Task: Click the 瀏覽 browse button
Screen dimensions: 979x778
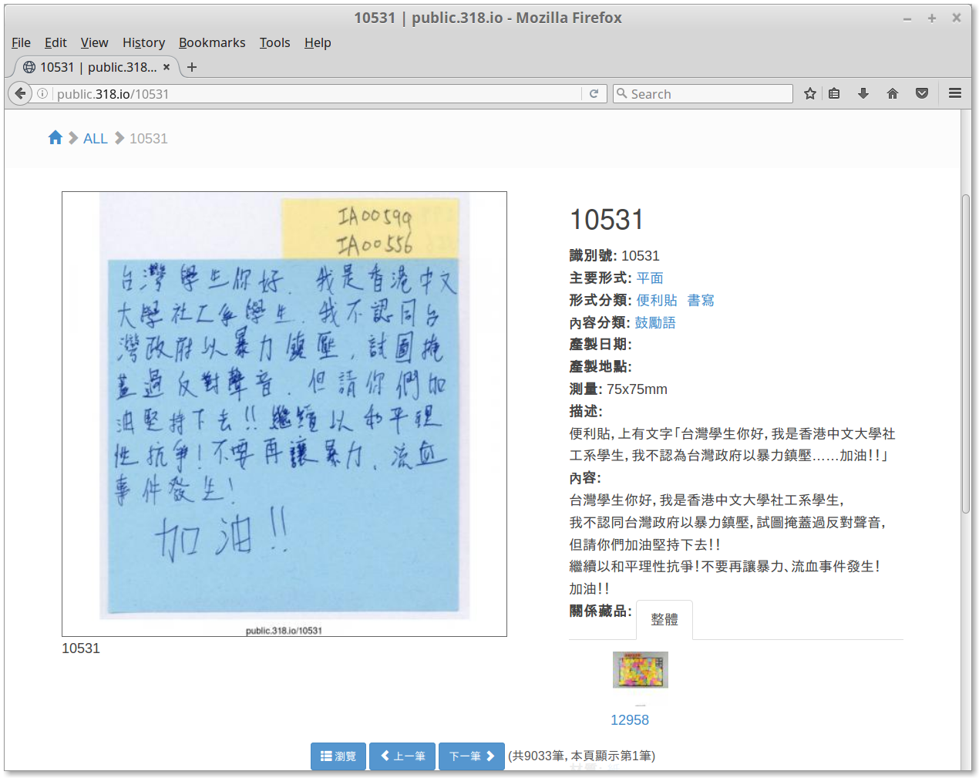Action: pyautogui.click(x=338, y=756)
